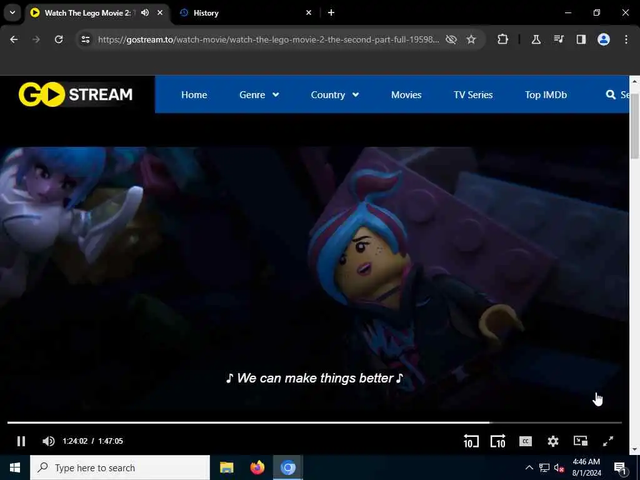Go to Home in navigation bar
The image size is (640, 480).
click(x=194, y=95)
